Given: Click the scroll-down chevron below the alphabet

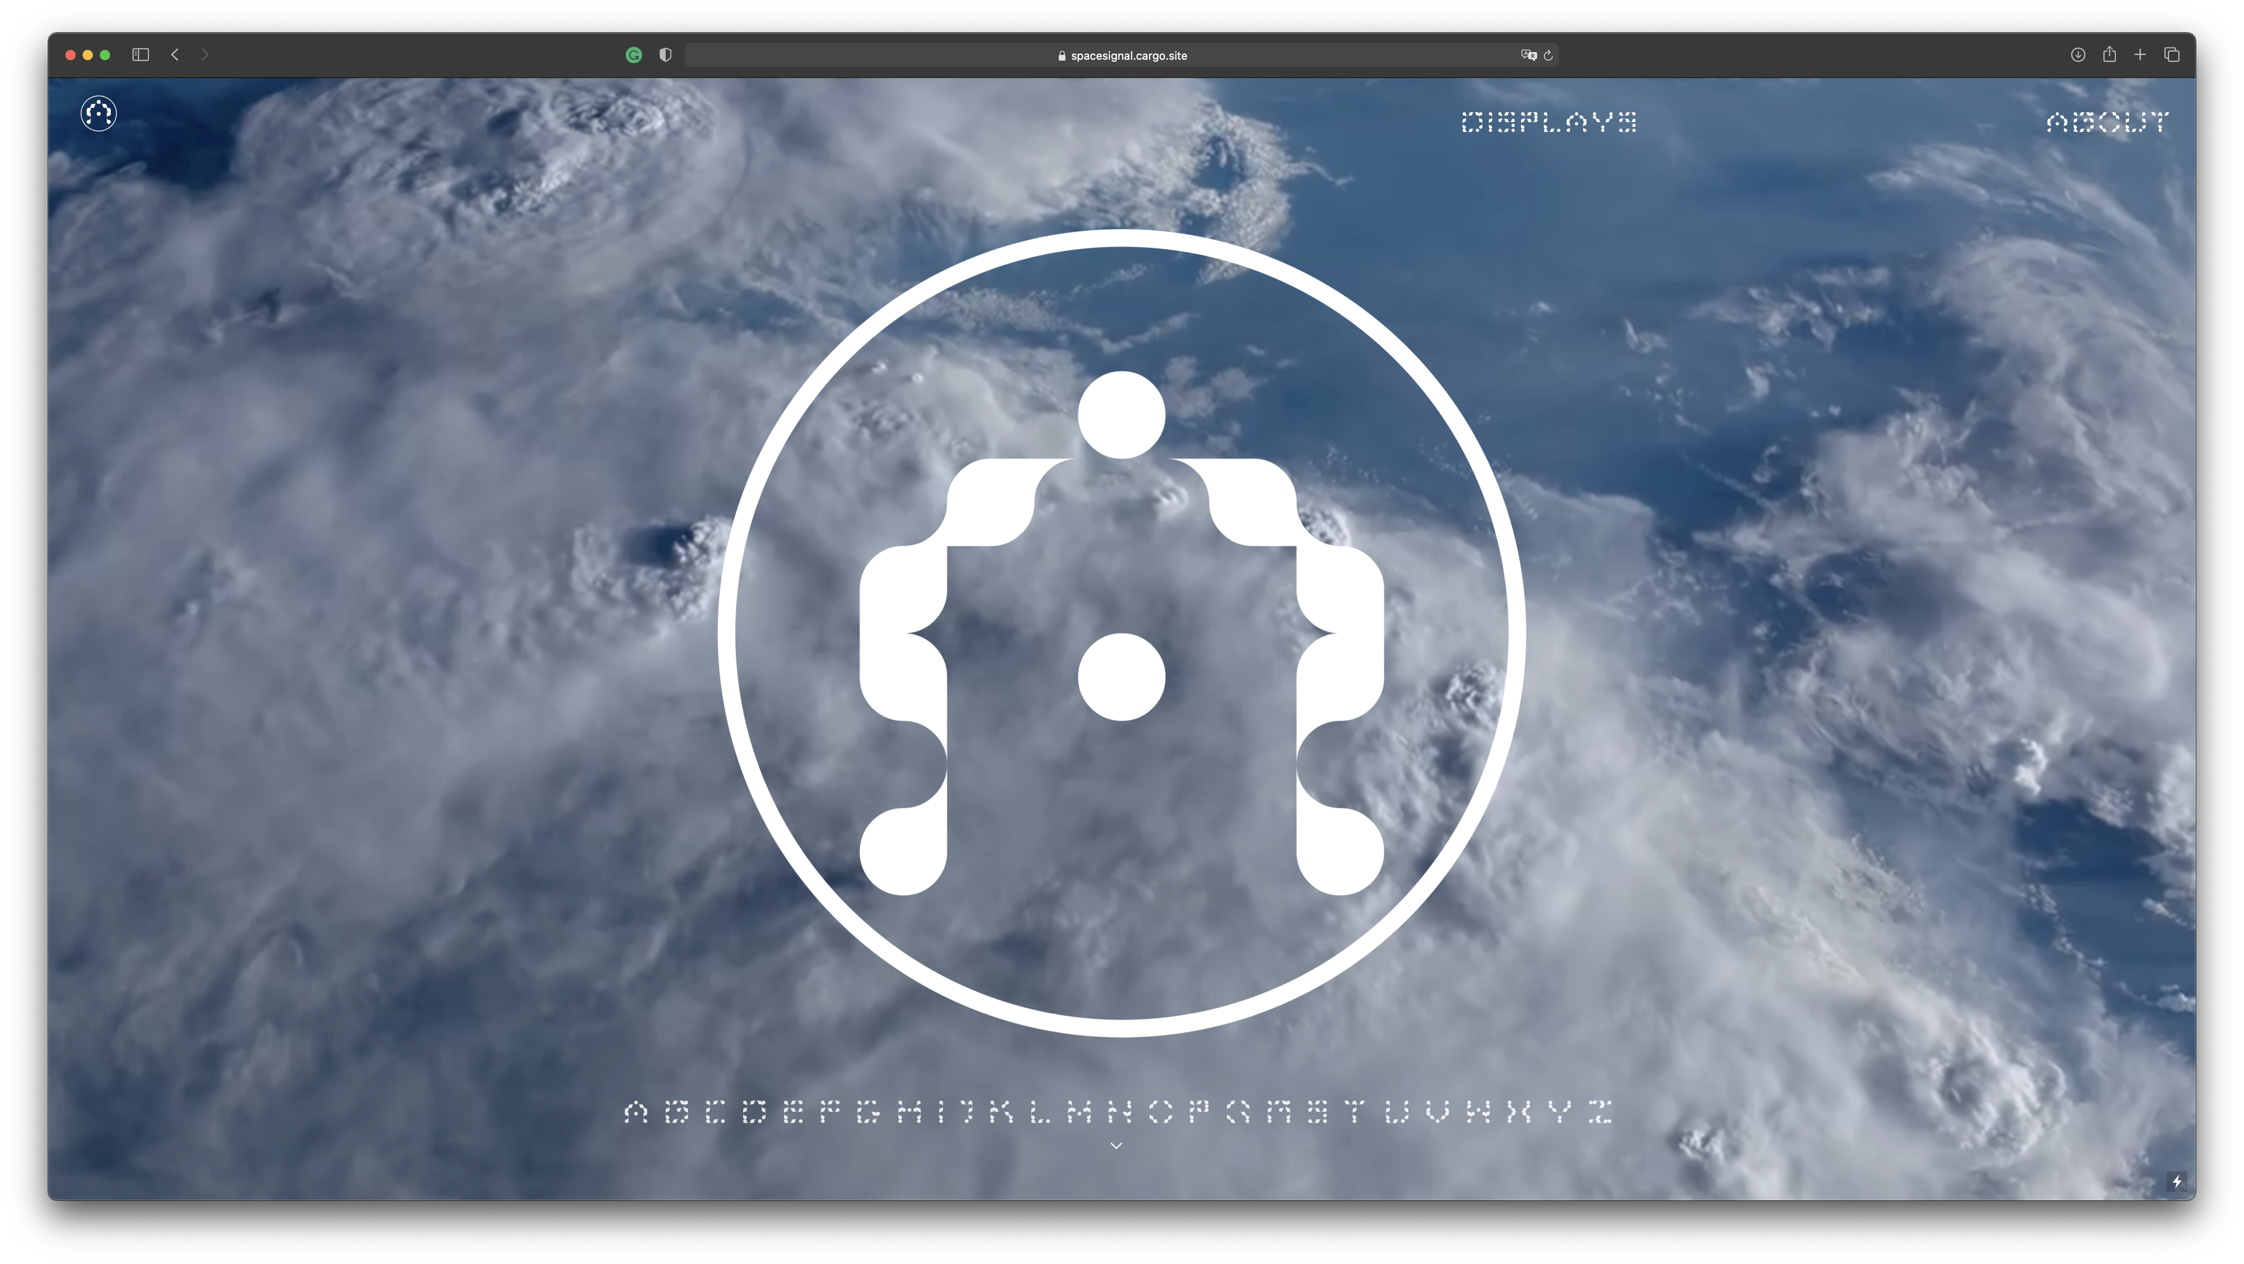Looking at the screenshot, I should tap(1116, 1145).
